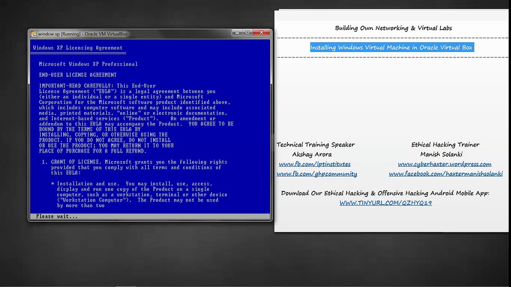Open the www.fb.com/lptinstitutes link
The width and height of the screenshot is (511, 287).
315,164
